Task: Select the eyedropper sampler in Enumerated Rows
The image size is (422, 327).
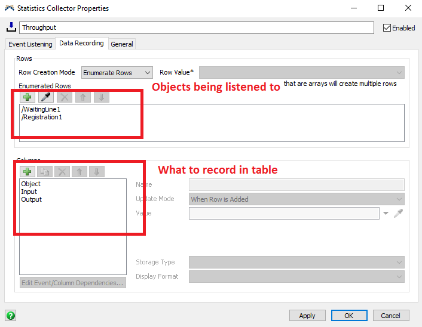Action: coord(46,97)
